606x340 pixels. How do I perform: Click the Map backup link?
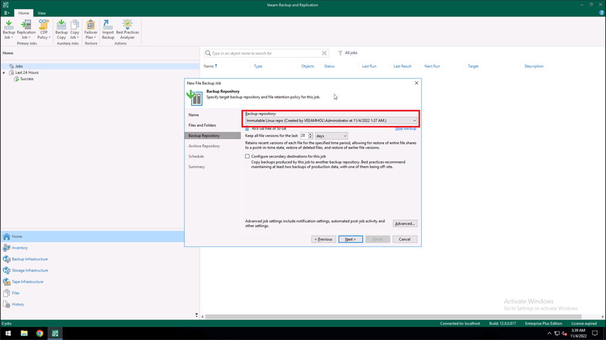tap(406, 128)
